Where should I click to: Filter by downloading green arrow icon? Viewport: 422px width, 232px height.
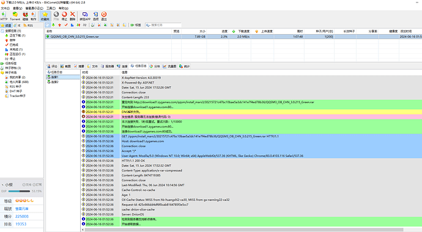click(x=54, y=25)
